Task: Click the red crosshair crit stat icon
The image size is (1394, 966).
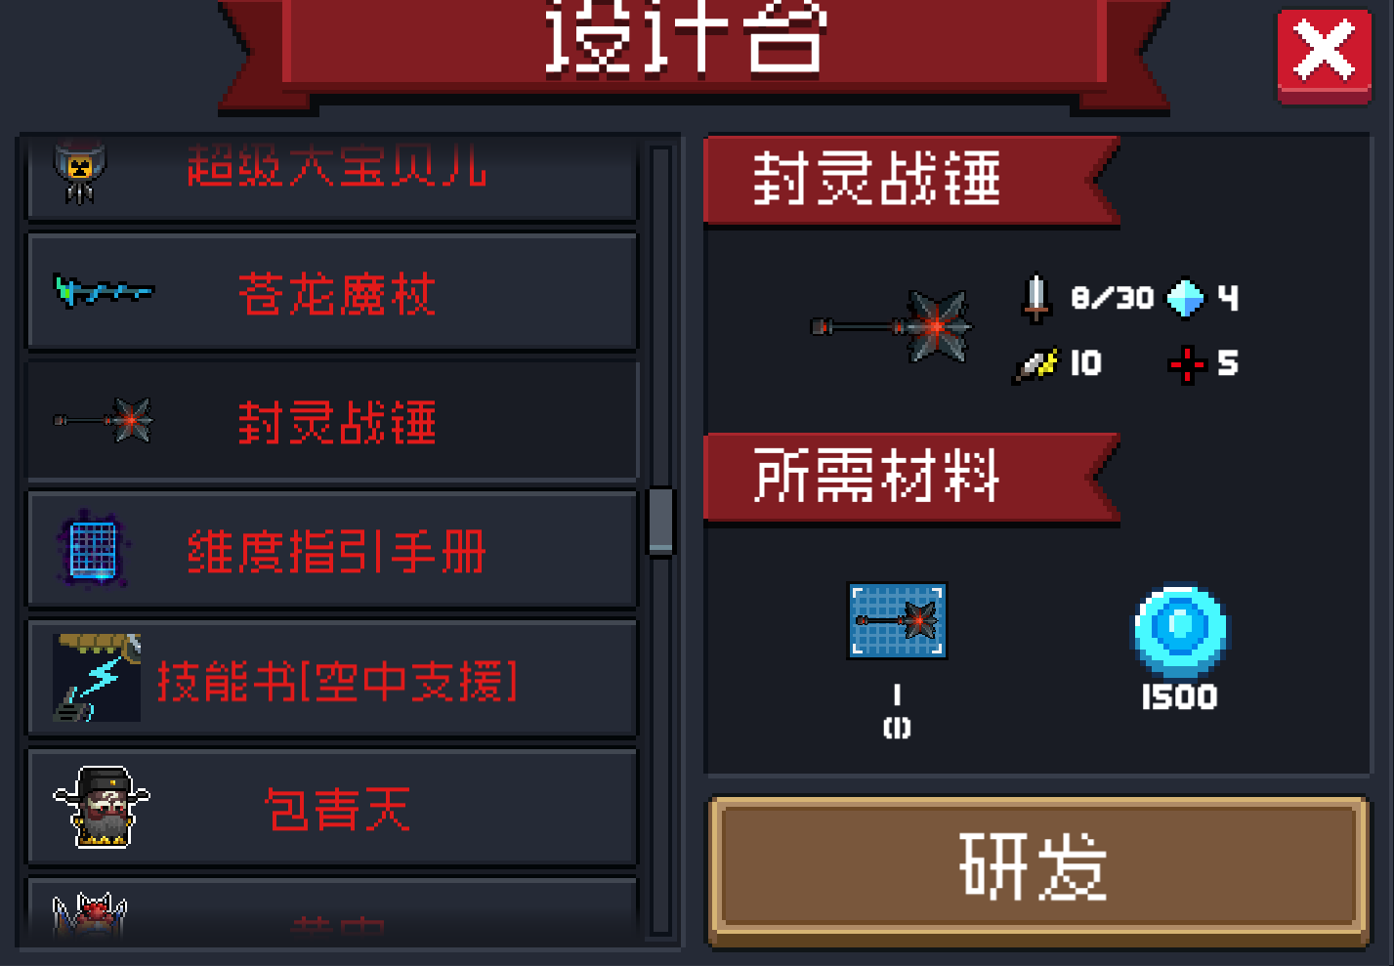Action: pos(1187,364)
